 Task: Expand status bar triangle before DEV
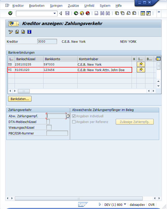coord(100,204)
